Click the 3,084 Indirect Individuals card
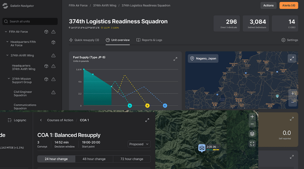The width and height of the screenshot is (304, 169). tap(256, 23)
